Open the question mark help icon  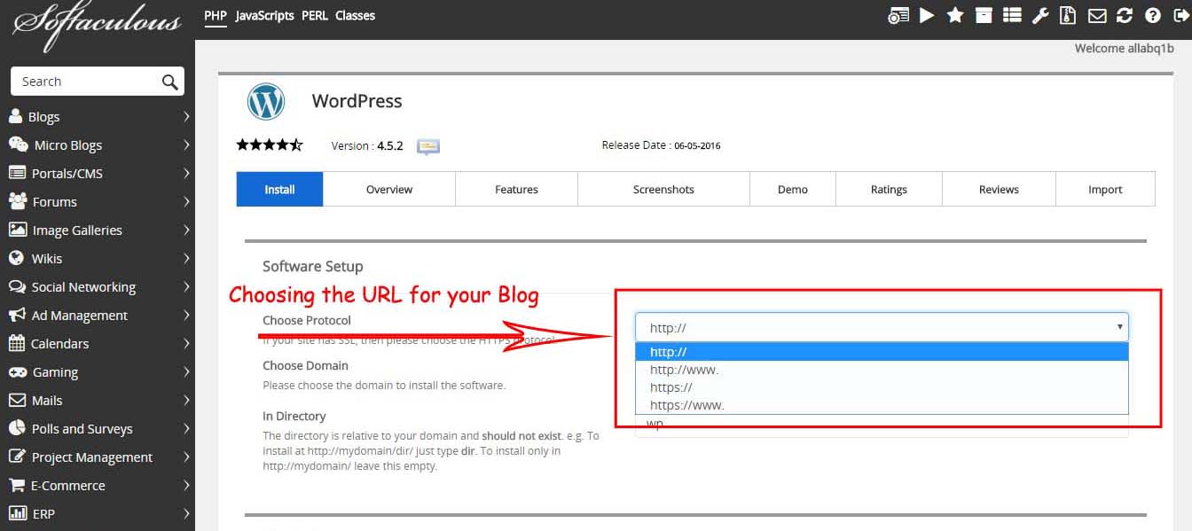[x=1153, y=15]
